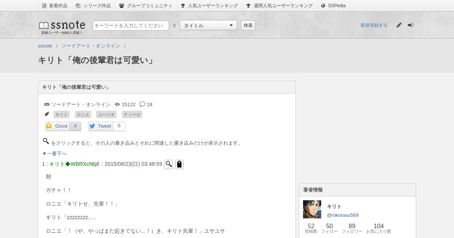Open author name キリト◆WBRXcNtpf. on post 1
This screenshot has width=454, height=238.
pos(75,164)
